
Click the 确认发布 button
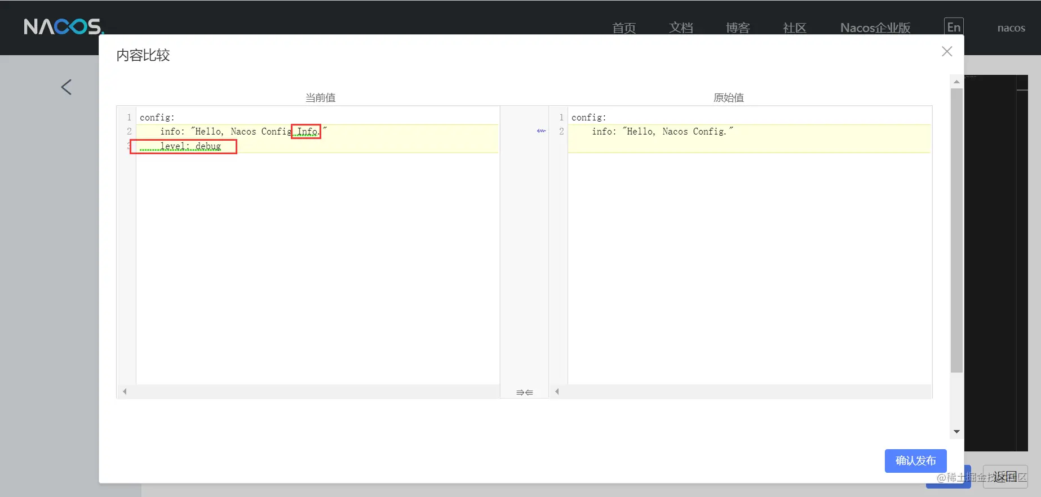(915, 460)
